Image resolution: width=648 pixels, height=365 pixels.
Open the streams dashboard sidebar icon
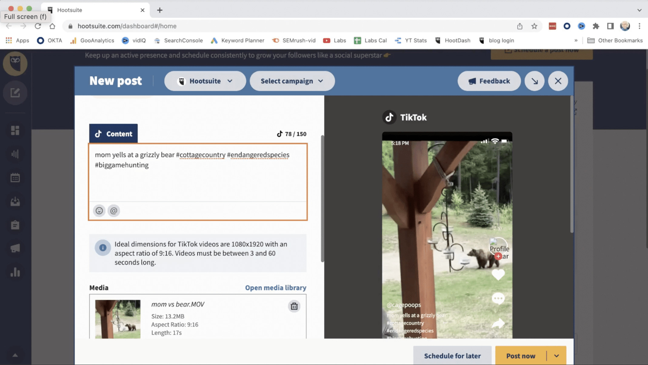pyautogui.click(x=15, y=130)
